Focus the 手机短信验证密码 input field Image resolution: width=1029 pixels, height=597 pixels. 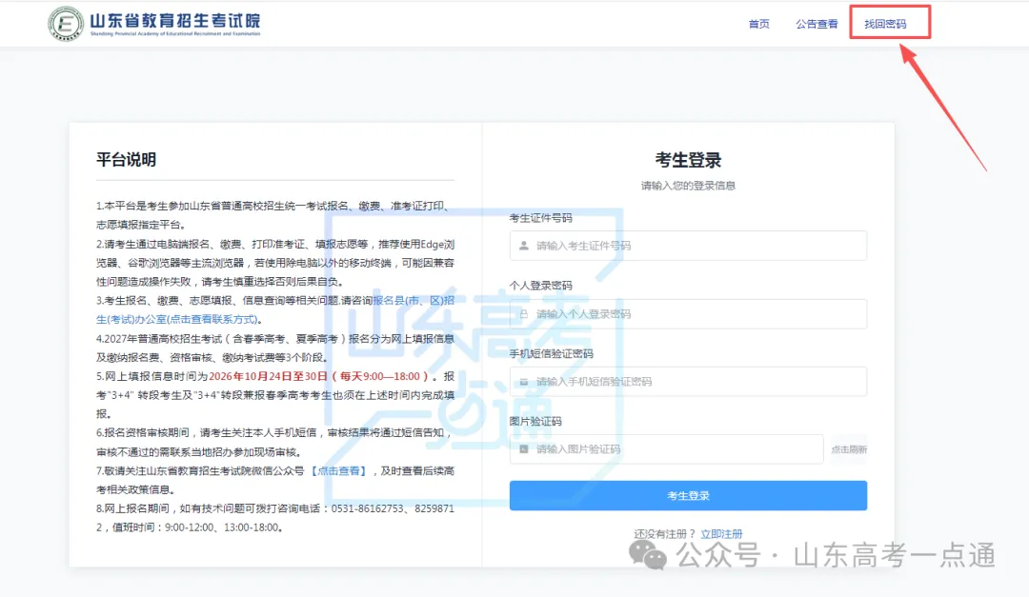688,381
